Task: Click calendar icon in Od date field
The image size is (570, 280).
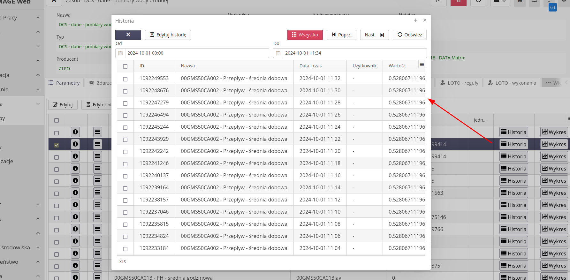Action: coord(120,53)
